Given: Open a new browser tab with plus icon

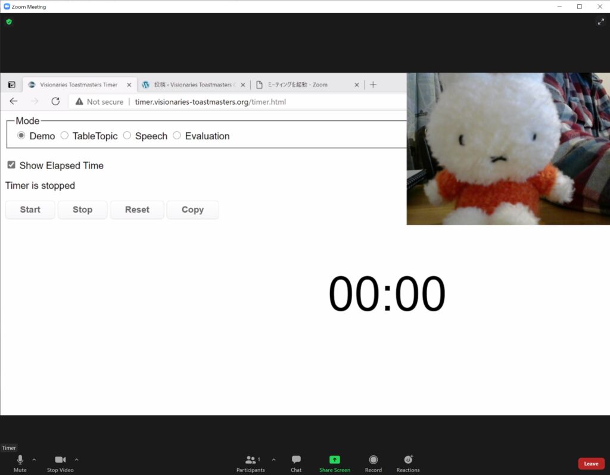Looking at the screenshot, I should [x=373, y=85].
